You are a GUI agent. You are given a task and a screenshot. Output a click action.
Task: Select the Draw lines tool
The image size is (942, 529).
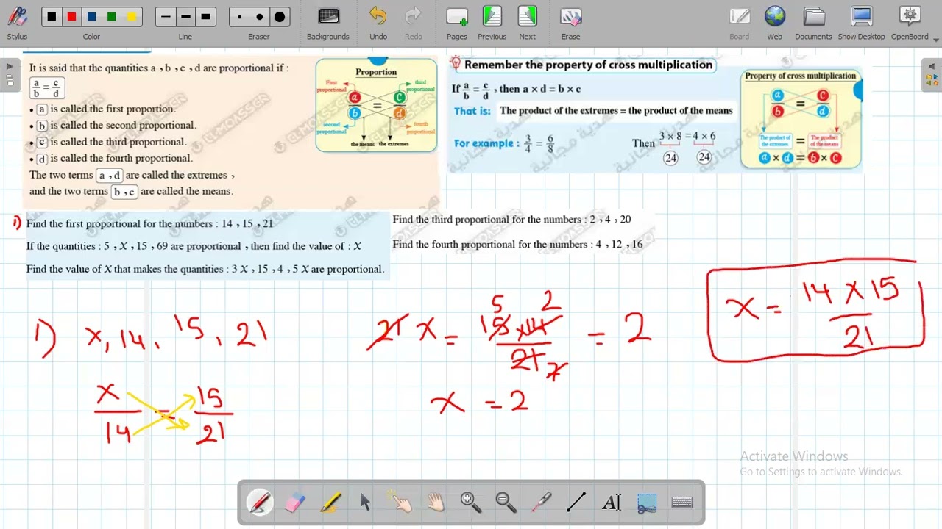pos(576,503)
